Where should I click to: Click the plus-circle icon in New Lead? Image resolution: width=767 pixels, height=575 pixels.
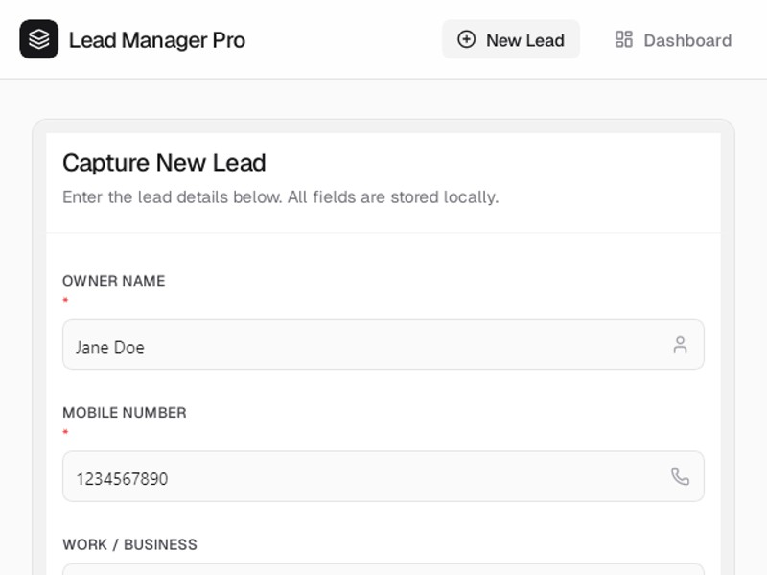click(466, 39)
